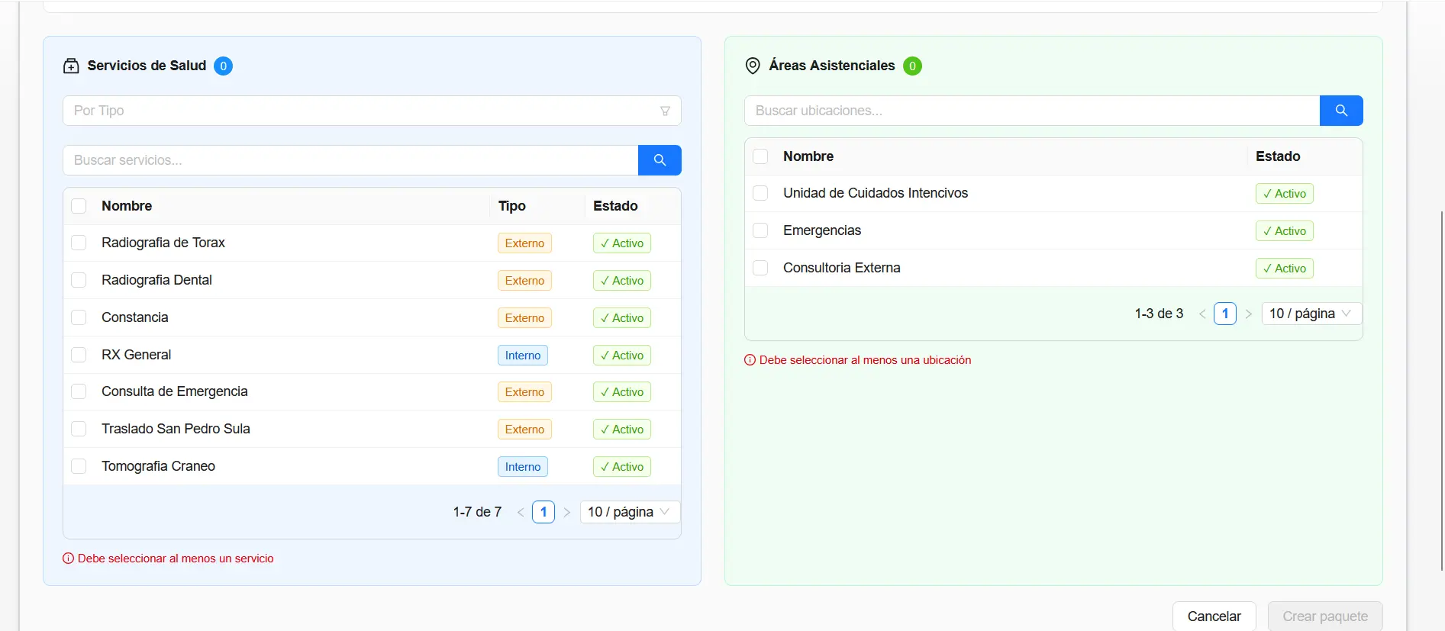Expand services 10 / página size selector
This screenshot has width=1445, height=631.
(629, 512)
